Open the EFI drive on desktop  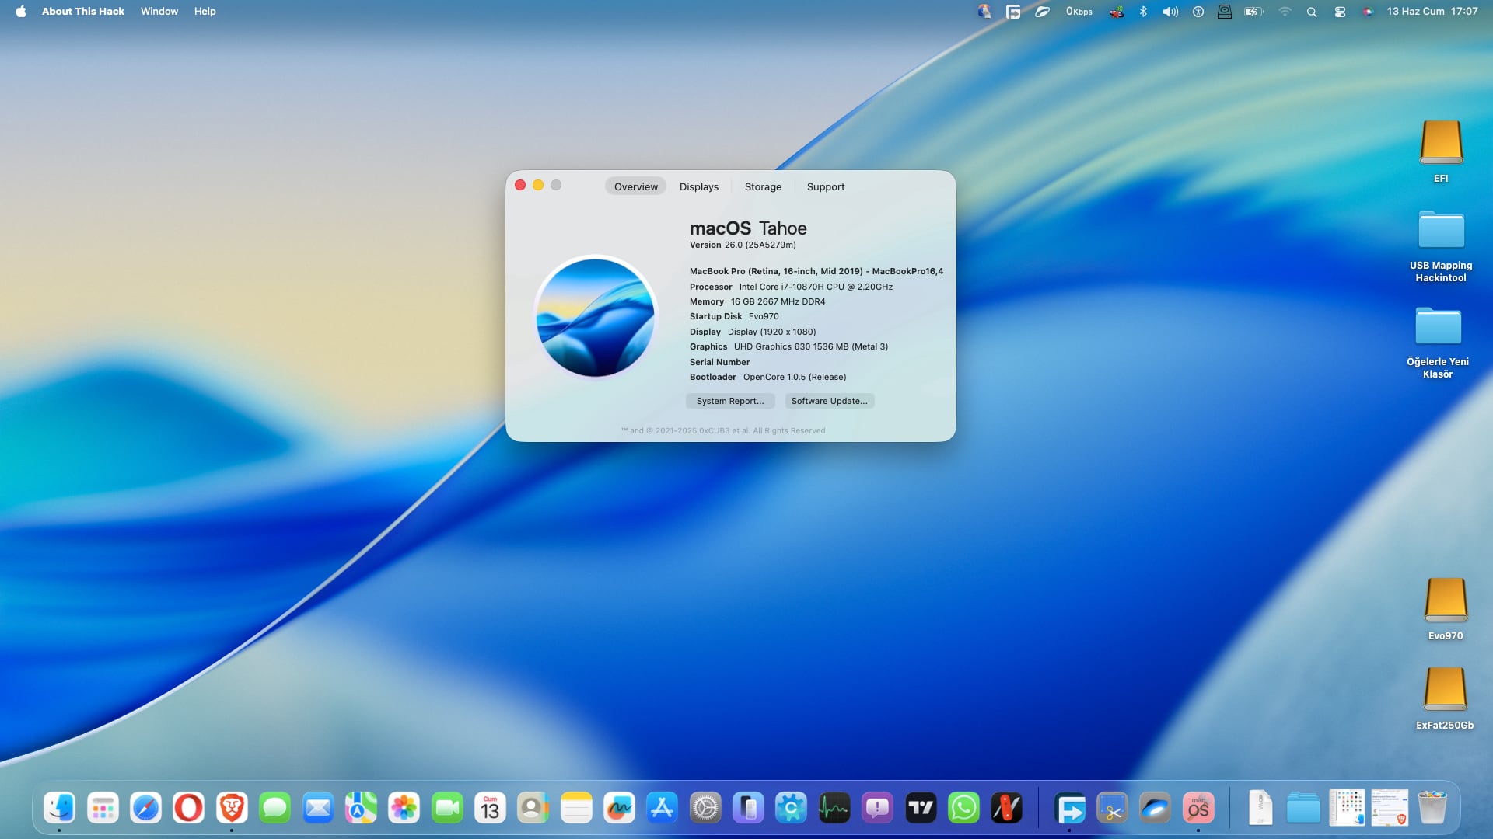(1441, 144)
